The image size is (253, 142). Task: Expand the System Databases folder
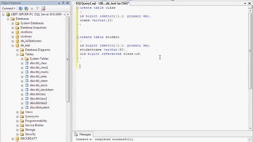13,23
